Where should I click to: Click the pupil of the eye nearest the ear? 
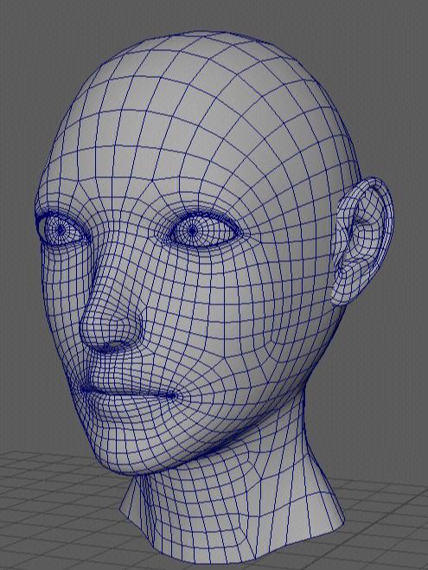point(192,230)
